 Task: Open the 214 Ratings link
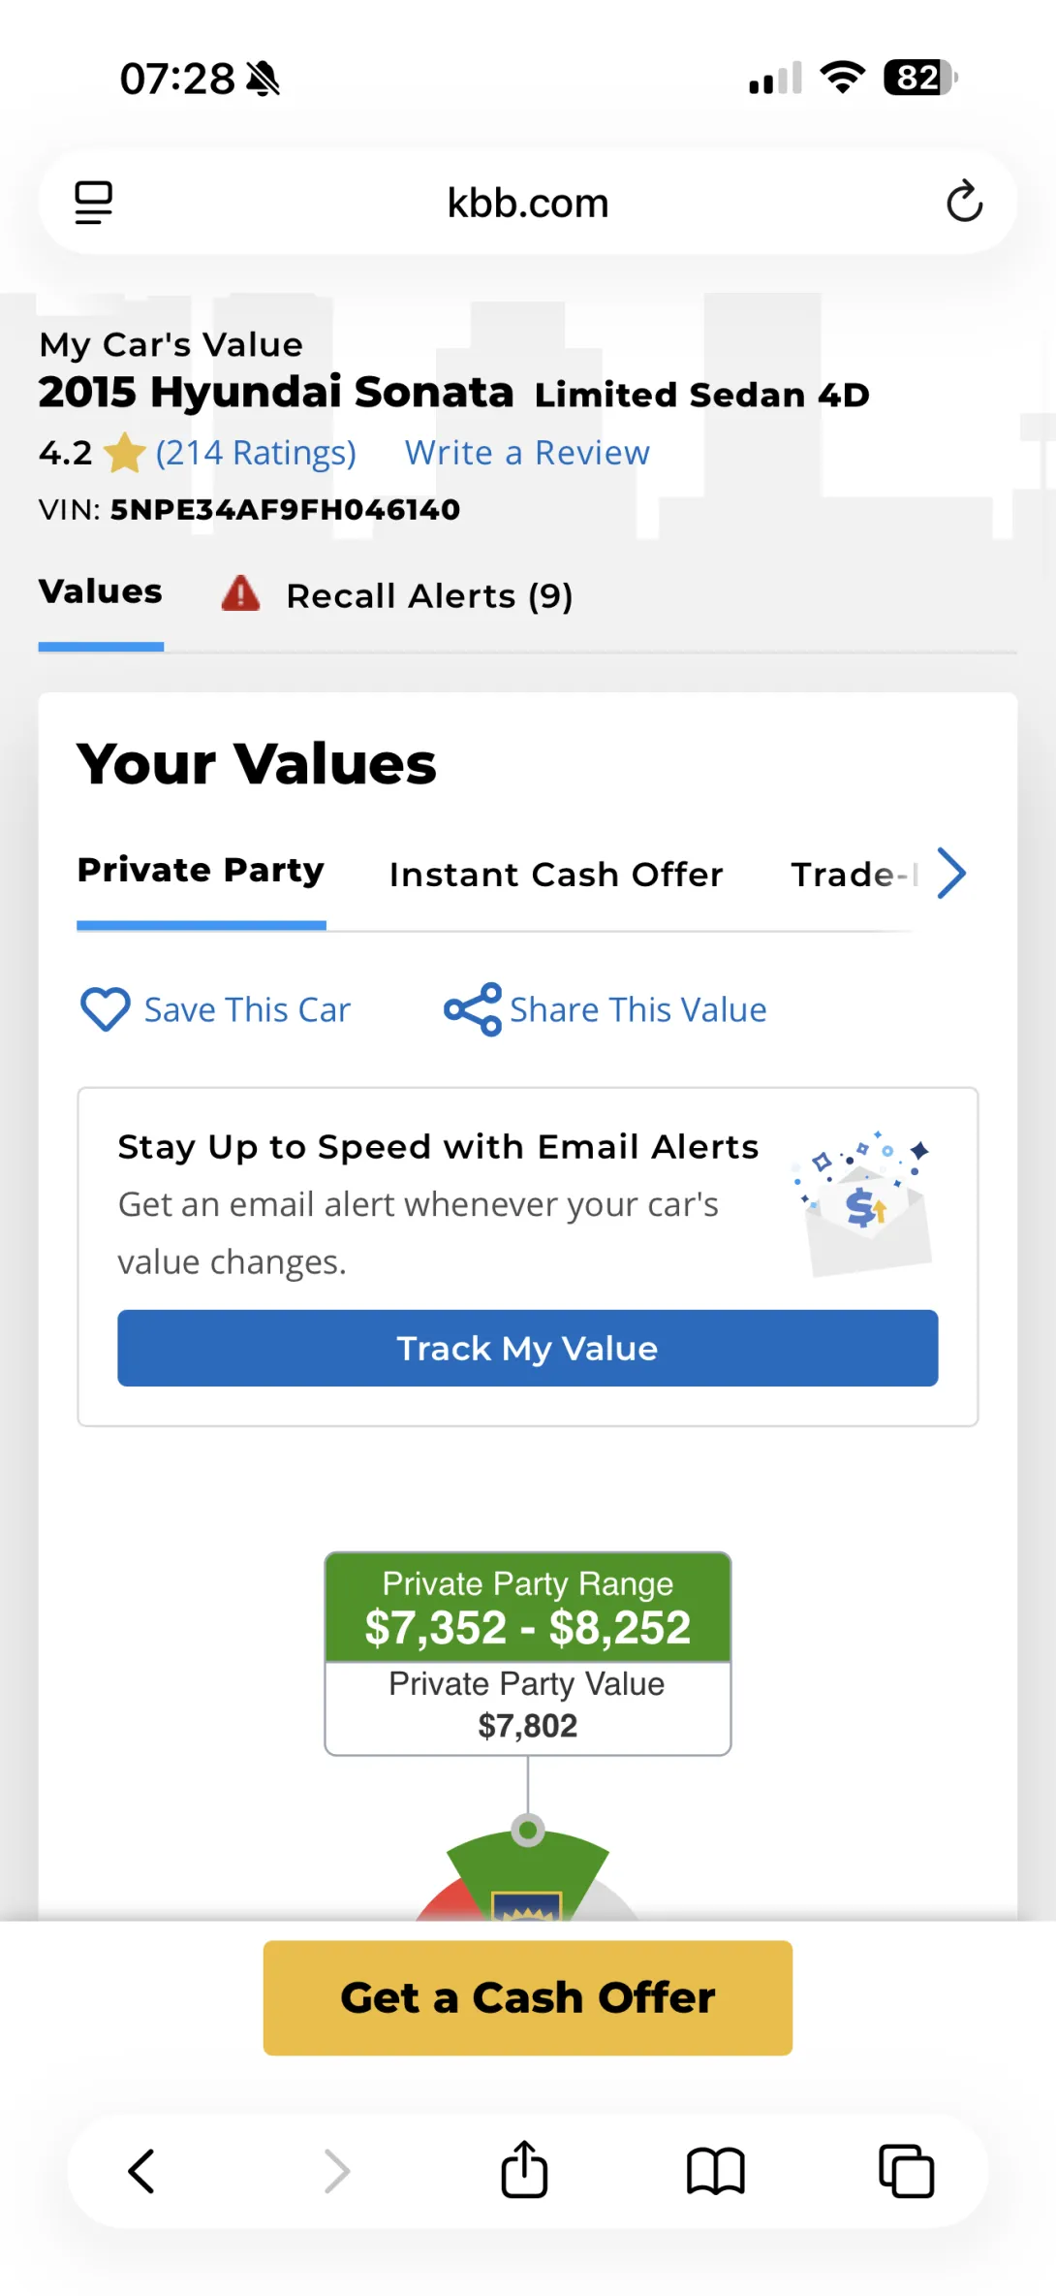tap(256, 453)
